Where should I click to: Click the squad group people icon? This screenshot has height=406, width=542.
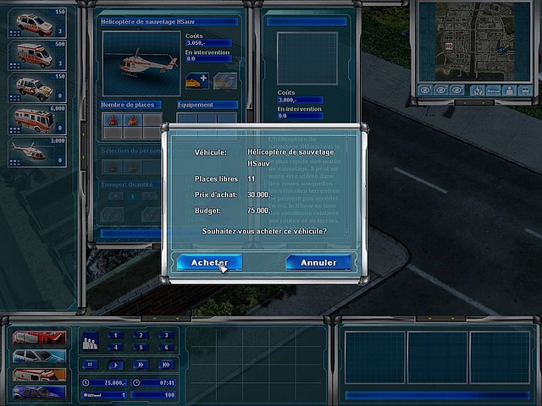click(x=90, y=341)
